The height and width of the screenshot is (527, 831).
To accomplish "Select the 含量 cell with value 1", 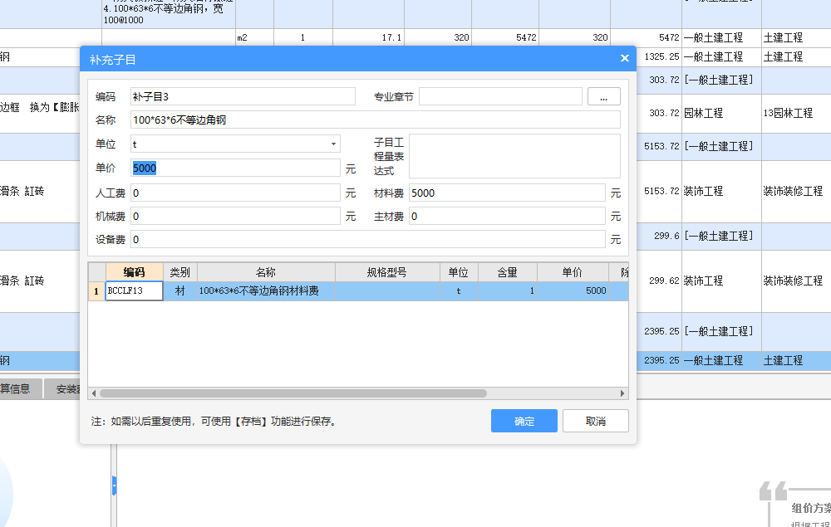I will click(x=507, y=290).
